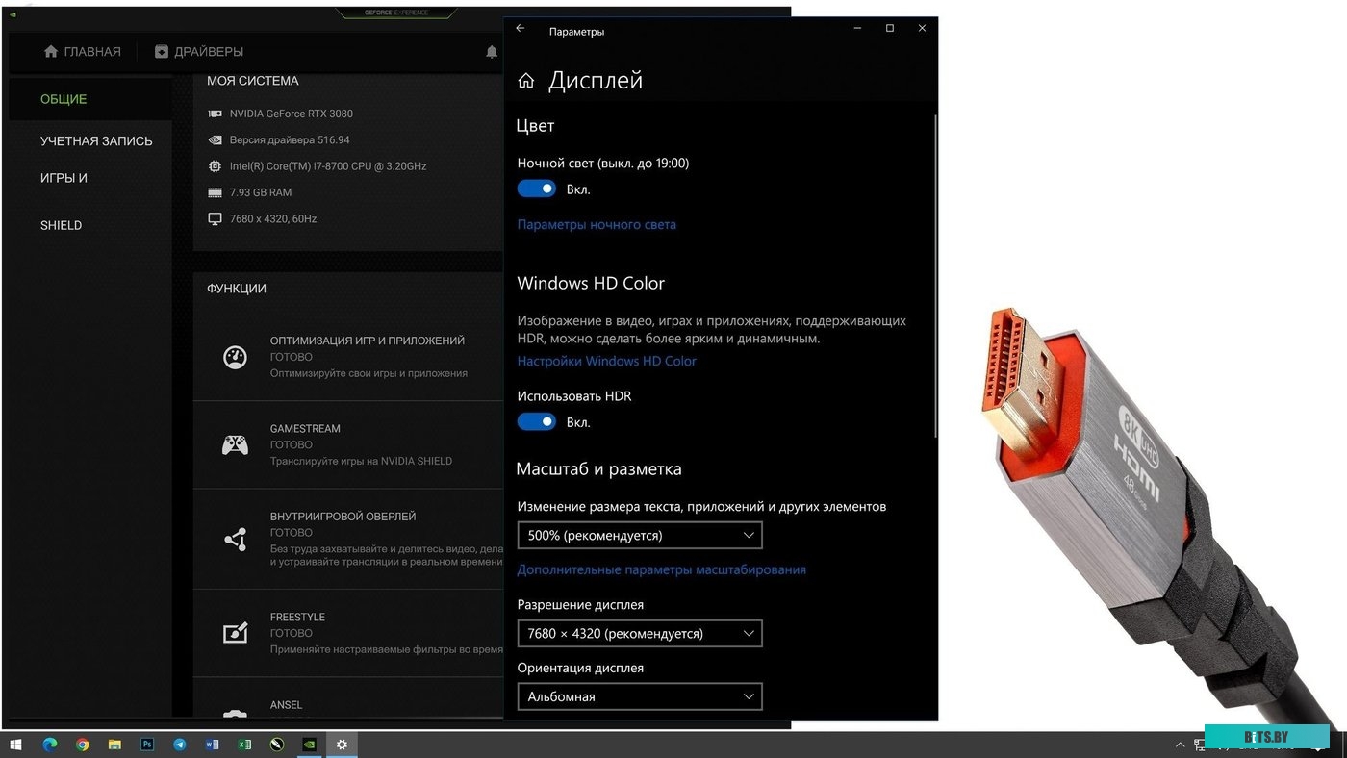Open Настройки Windows HD Color link
The width and height of the screenshot is (1347, 758).
[x=607, y=362]
